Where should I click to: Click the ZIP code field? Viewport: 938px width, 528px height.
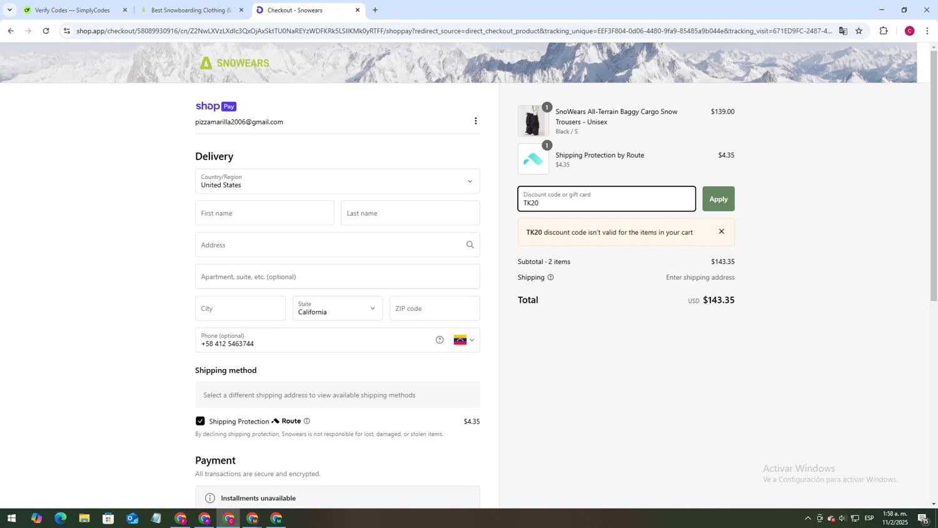click(435, 308)
